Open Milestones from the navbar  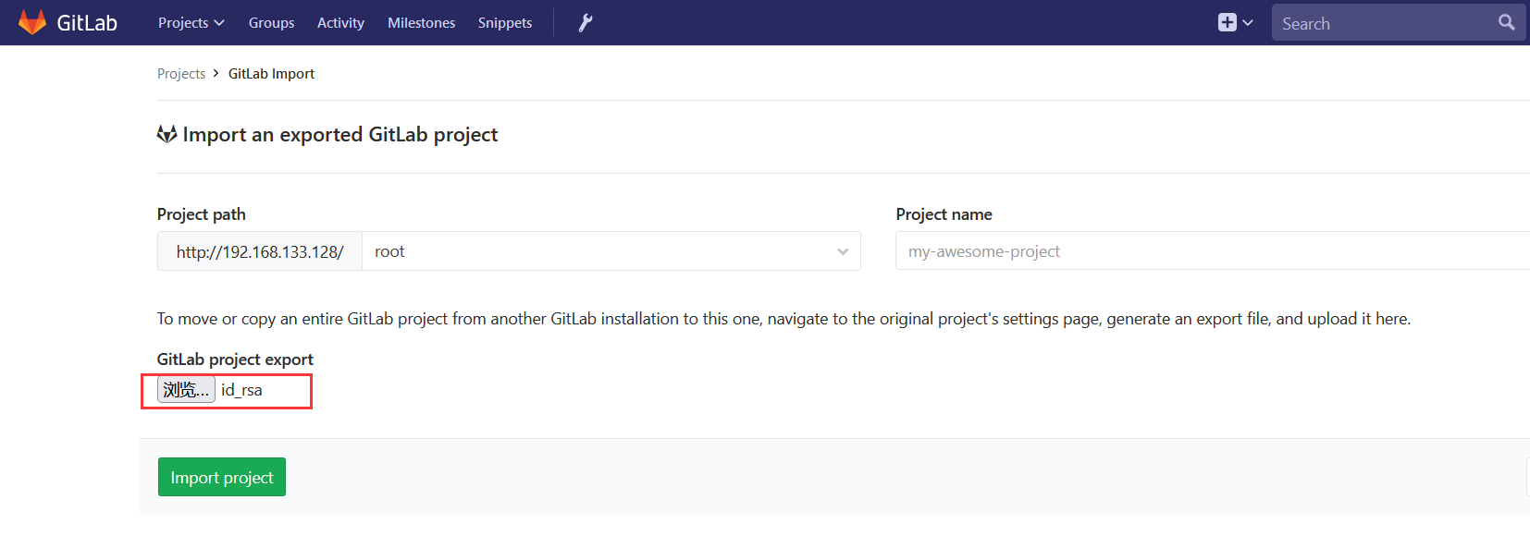click(421, 22)
